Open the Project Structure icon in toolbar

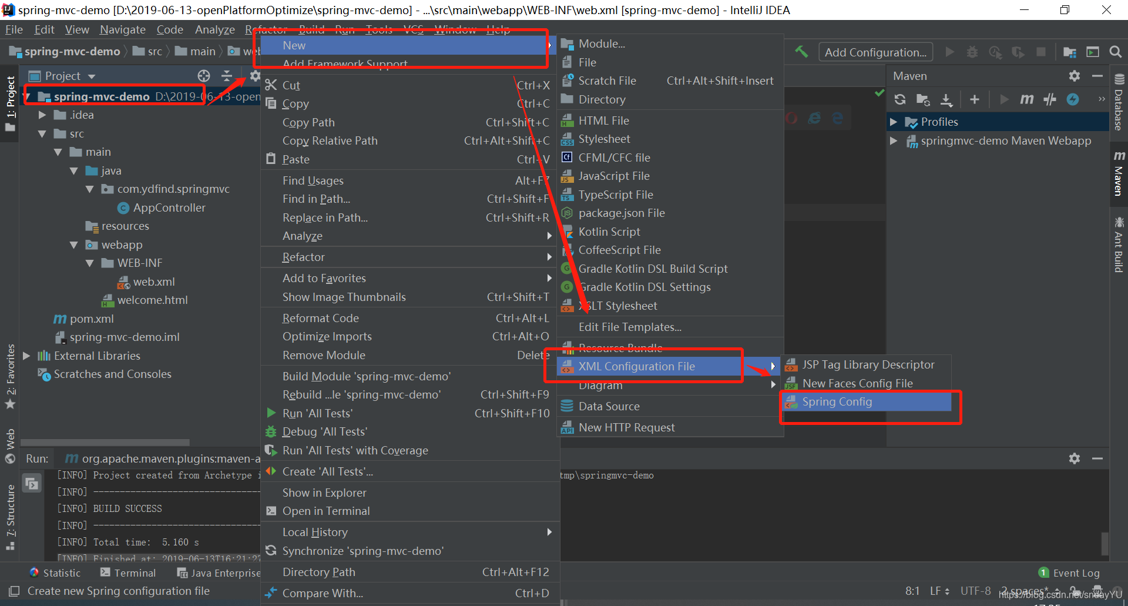coord(1070,52)
